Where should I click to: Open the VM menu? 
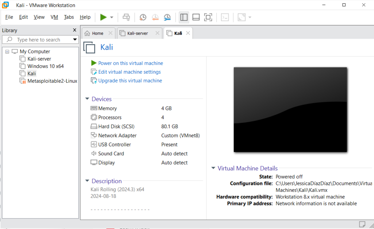[x=54, y=17]
